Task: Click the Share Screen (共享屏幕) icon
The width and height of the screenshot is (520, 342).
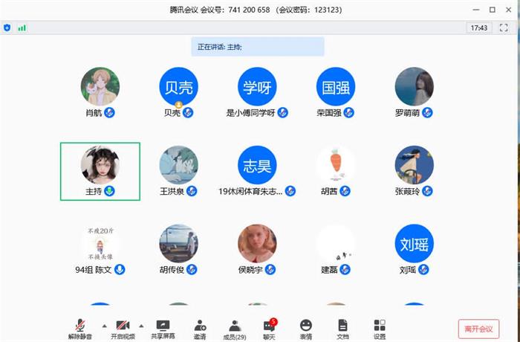Action: (163, 326)
